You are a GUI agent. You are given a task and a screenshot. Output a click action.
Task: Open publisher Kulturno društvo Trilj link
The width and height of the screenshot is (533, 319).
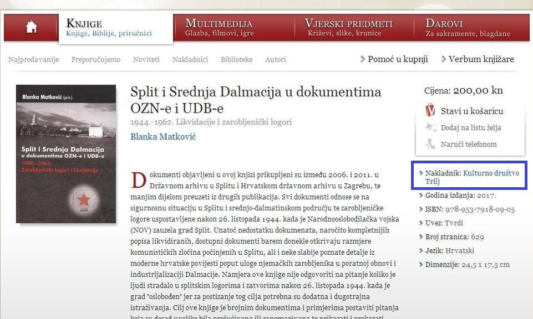[473, 177]
